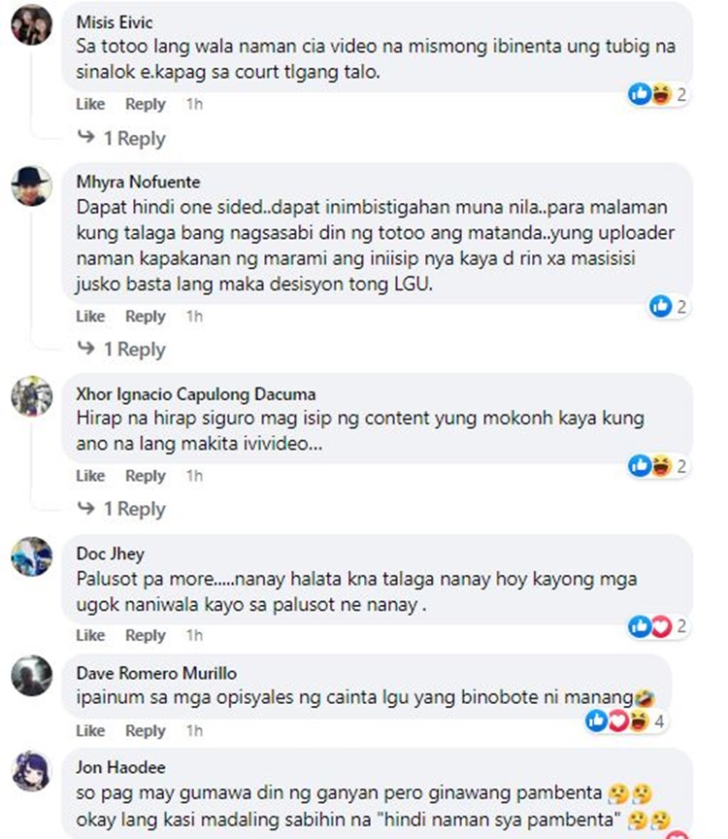The width and height of the screenshot is (728, 839).
Task: Open Jon Haodee's anime avatar
Action: coord(32,771)
